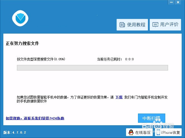Click the blue shield app logo
Screen dimensions: 185x138
[20, 18]
